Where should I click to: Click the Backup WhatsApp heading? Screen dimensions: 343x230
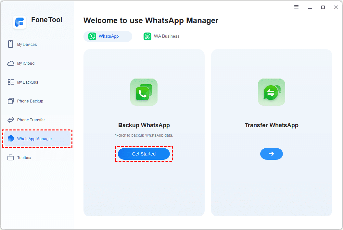[x=144, y=125]
